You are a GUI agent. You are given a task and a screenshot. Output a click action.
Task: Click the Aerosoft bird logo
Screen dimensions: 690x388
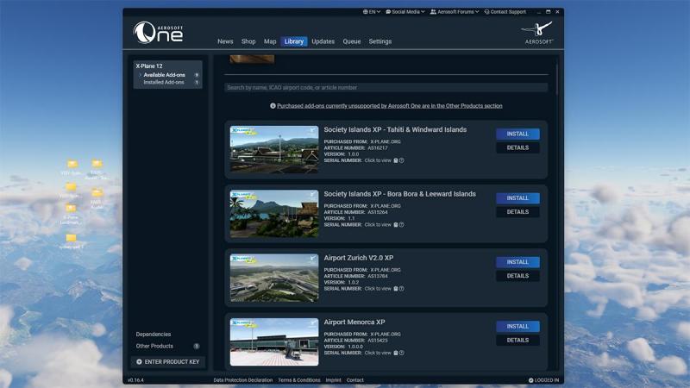point(537,33)
